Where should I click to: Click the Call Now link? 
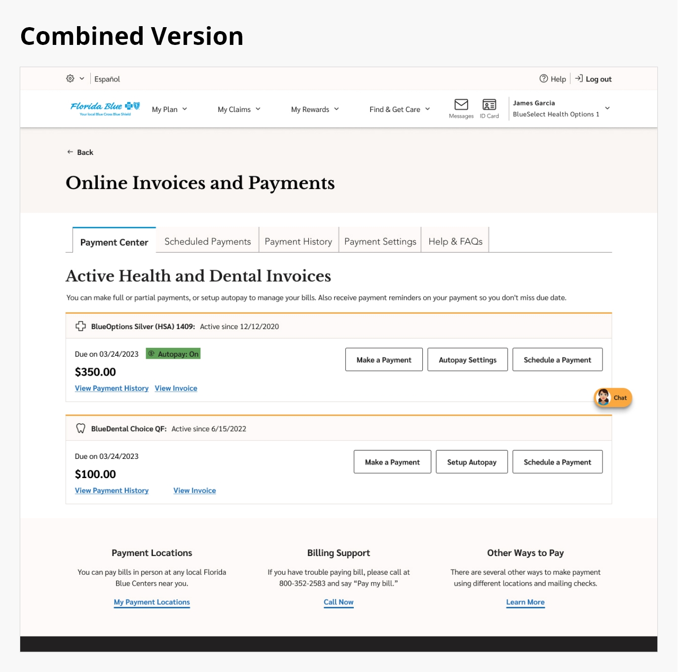[x=339, y=602]
